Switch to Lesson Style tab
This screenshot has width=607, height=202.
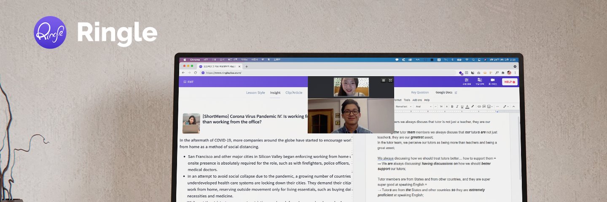255,93
